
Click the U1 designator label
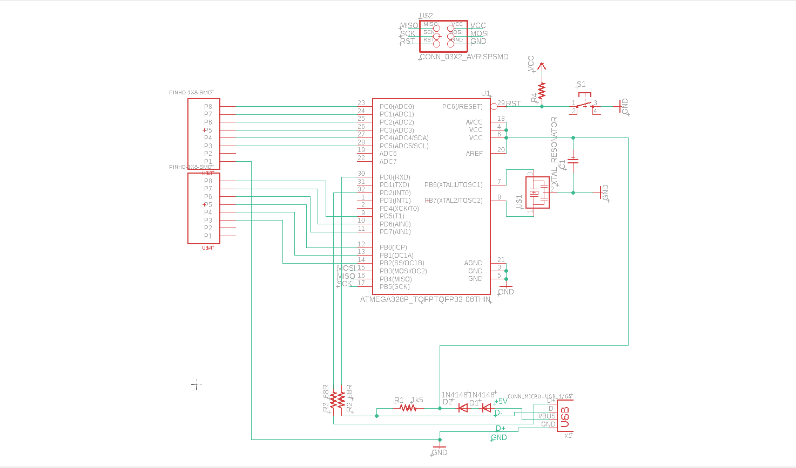point(485,94)
